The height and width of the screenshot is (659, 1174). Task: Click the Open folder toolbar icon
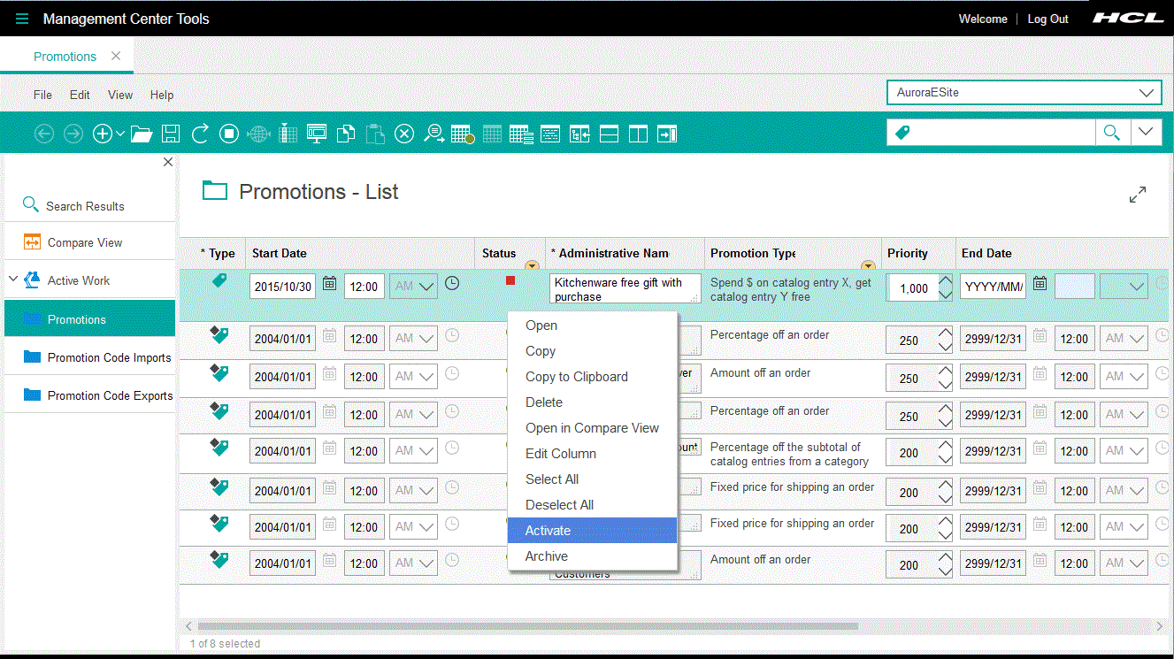142,134
